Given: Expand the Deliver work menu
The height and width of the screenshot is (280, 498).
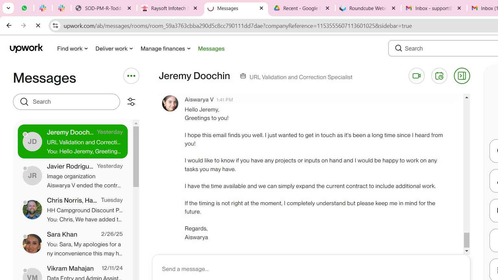Looking at the screenshot, I should [x=114, y=49].
